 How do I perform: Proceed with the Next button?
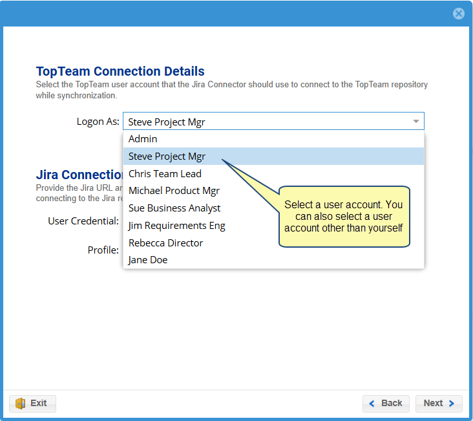(439, 403)
